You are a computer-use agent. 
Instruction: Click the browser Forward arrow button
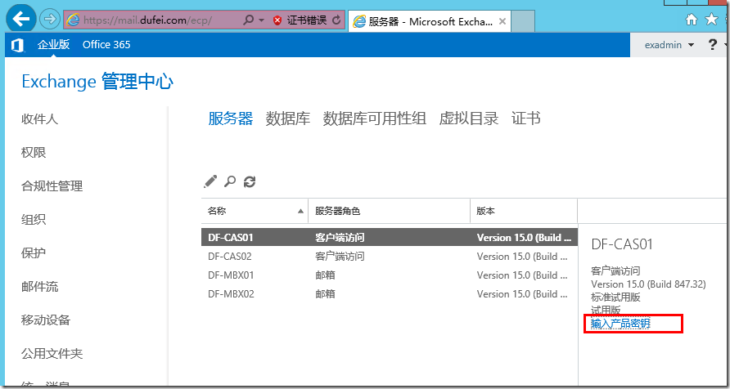[x=49, y=20]
